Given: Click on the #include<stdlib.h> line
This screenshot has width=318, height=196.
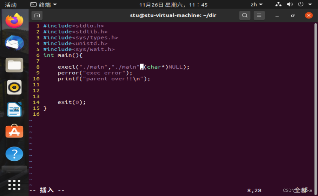Looking at the screenshot, I should (75, 32).
